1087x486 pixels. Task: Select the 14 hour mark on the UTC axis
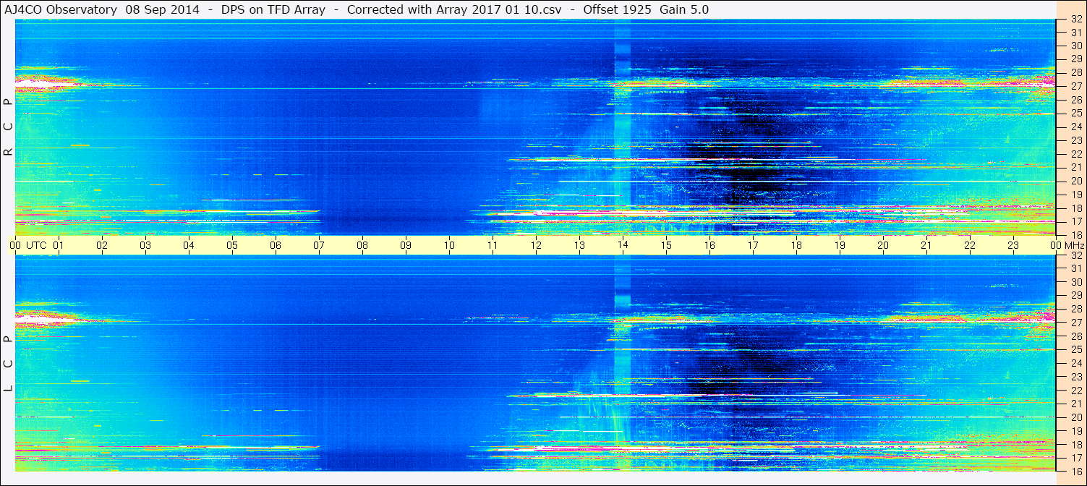(x=623, y=245)
